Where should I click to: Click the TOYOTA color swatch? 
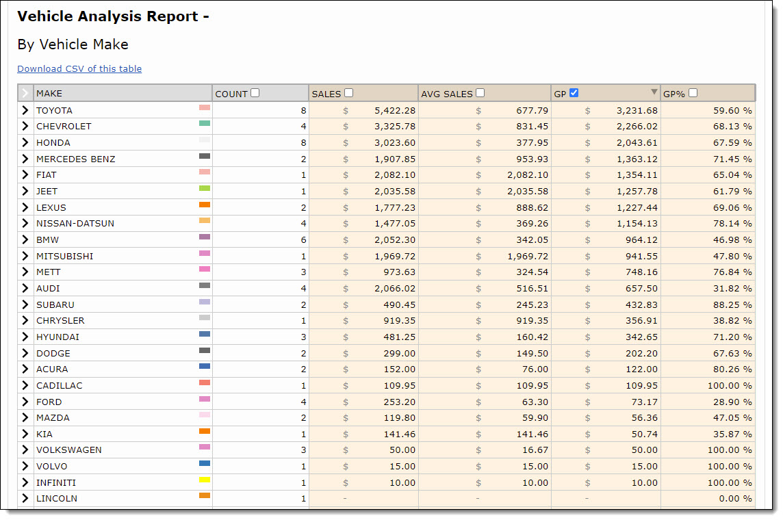coord(205,107)
